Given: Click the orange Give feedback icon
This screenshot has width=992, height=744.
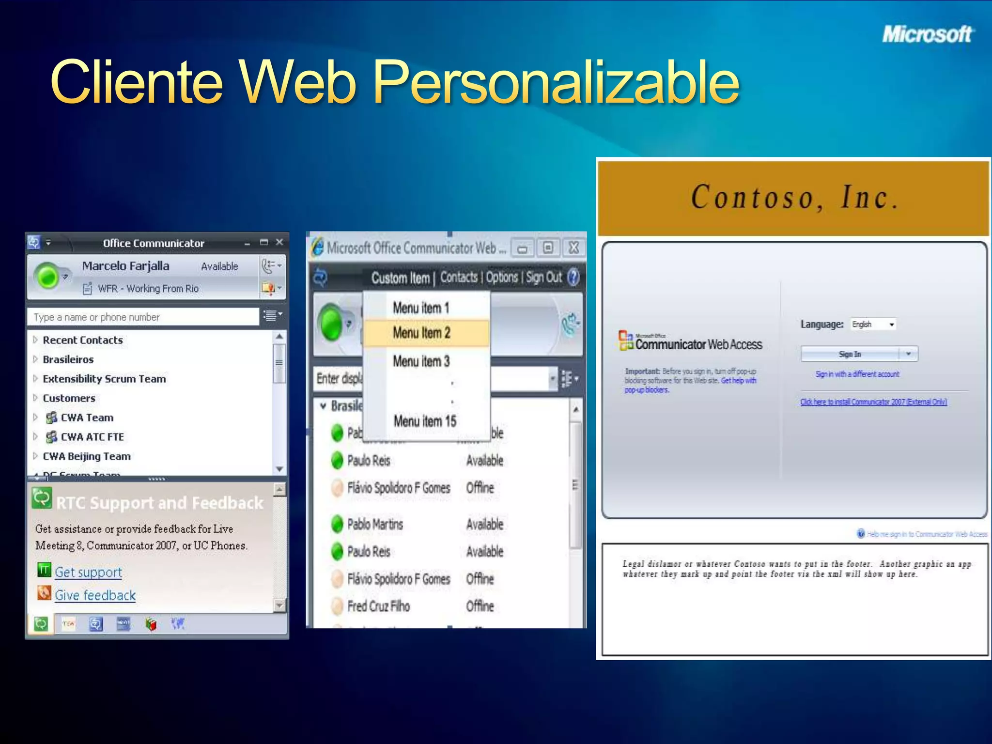Looking at the screenshot, I should tap(44, 593).
